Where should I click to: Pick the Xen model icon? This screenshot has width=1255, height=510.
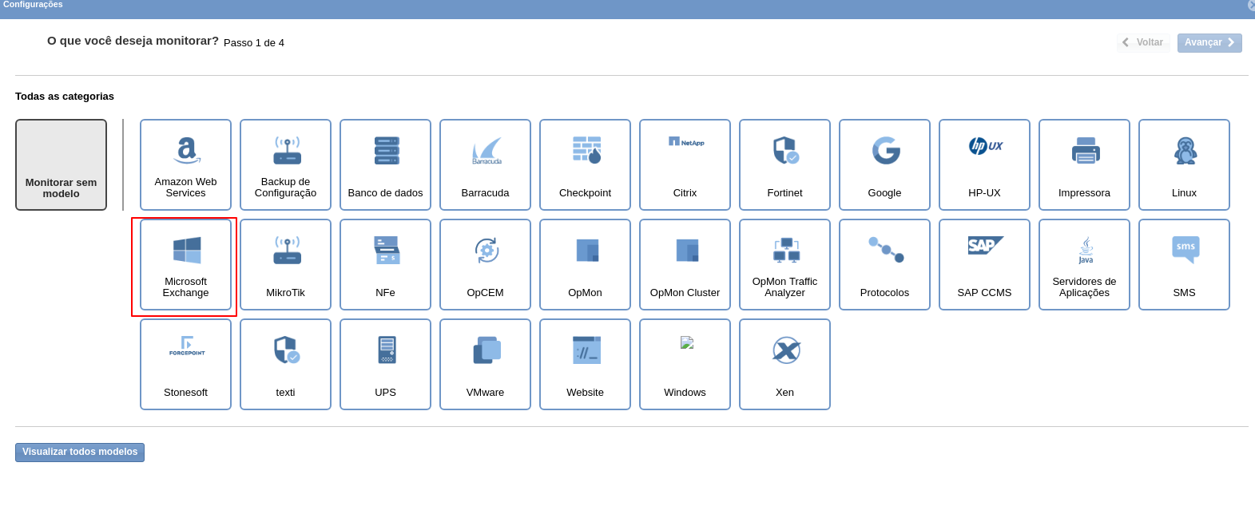(x=785, y=350)
